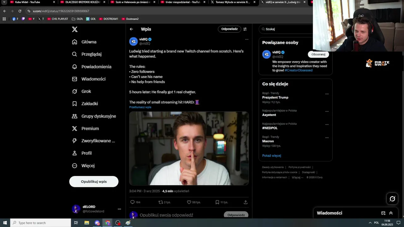Open browser apps grid icon
The height and width of the screenshot is (227, 404).
[x=4, y=19]
